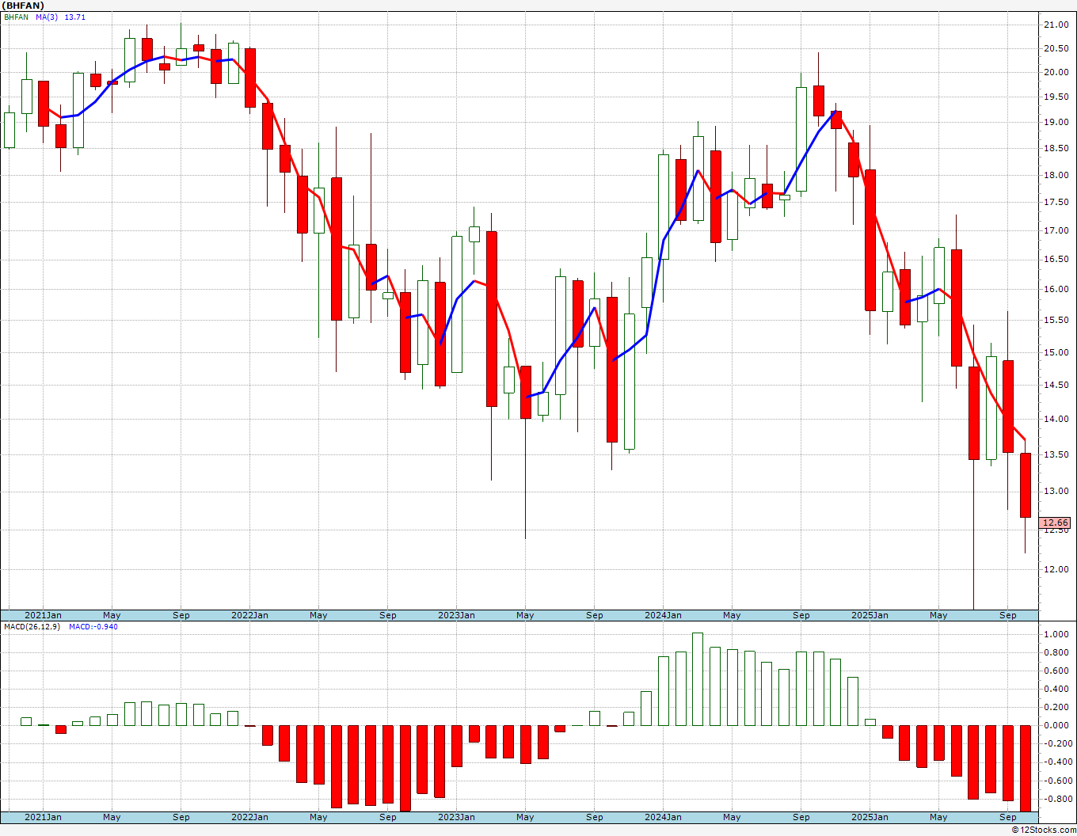Select the MACD:-0.940 readout
The image size is (1077, 836).
[93, 627]
